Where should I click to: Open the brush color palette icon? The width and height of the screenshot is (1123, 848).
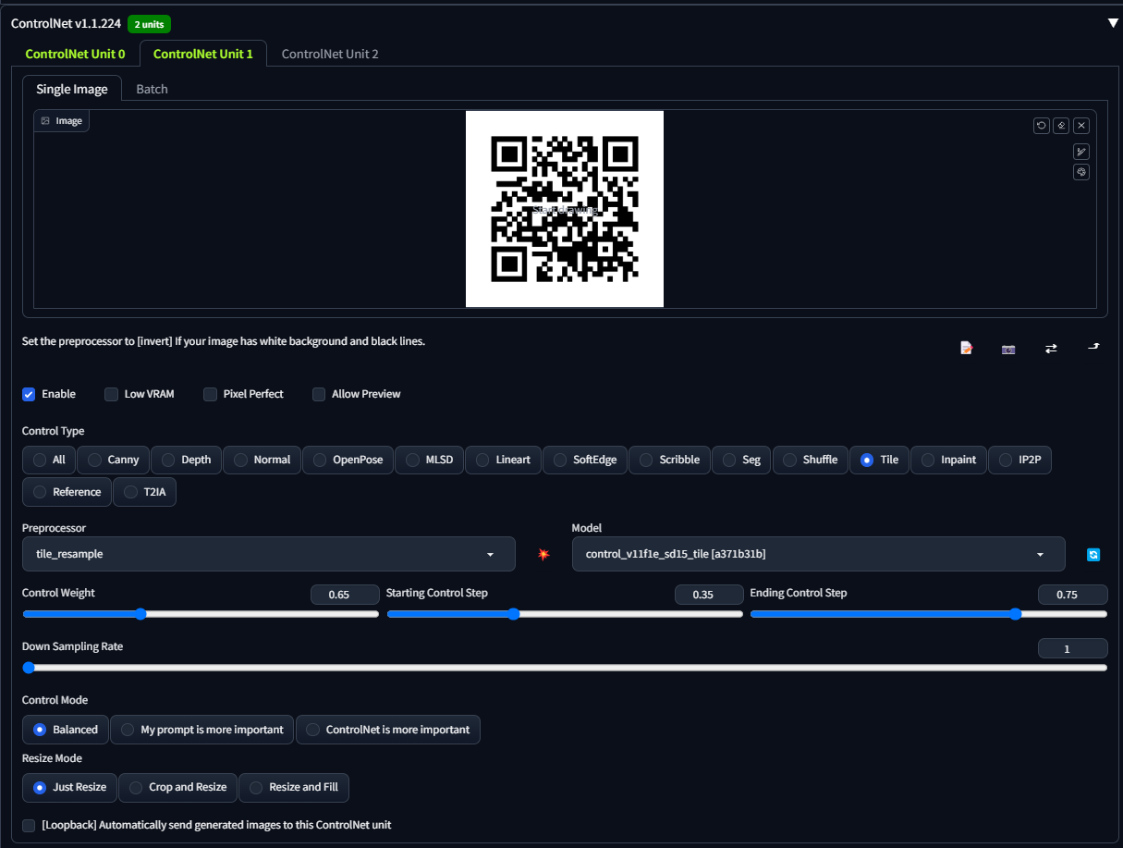(1081, 171)
